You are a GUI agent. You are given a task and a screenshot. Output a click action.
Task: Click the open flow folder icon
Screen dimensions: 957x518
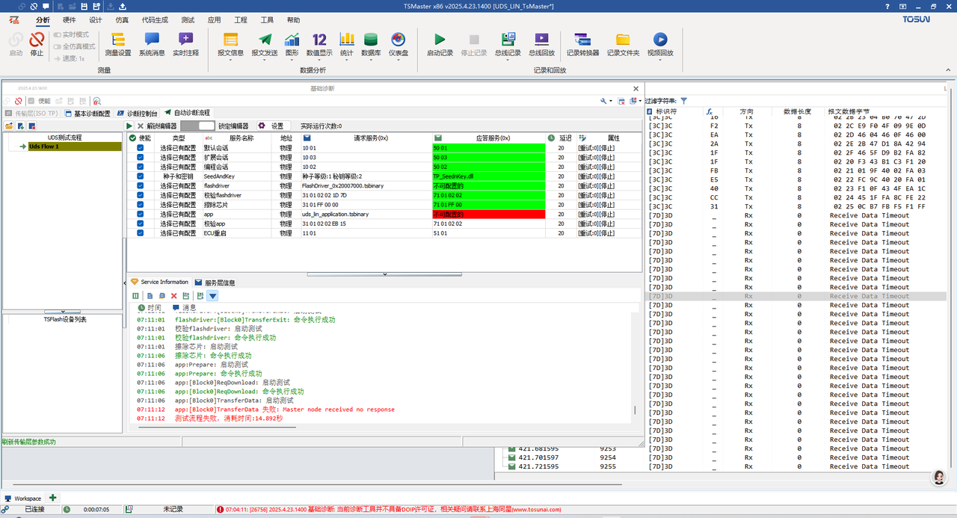[9, 126]
